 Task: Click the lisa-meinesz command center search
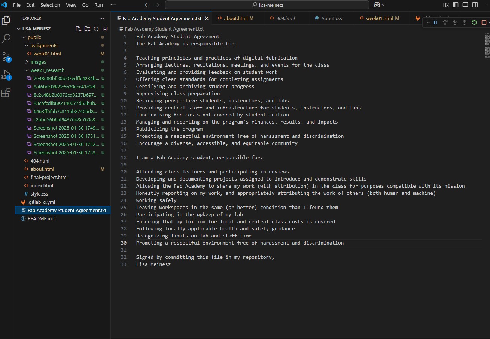pyautogui.click(x=267, y=5)
